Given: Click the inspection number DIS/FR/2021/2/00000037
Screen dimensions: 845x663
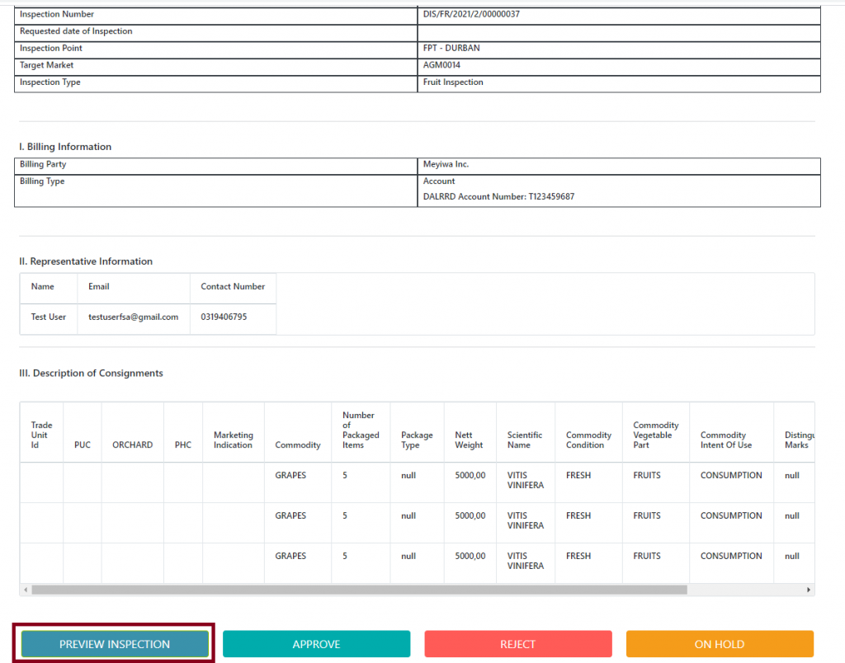Looking at the screenshot, I should pyautogui.click(x=471, y=15).
